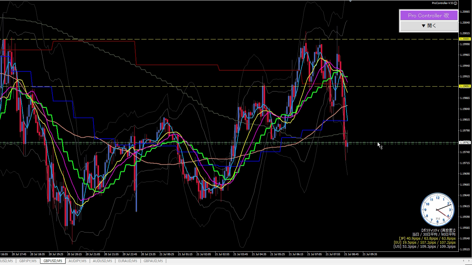Click the 1.20065 price axis value
Viewport: 472px width, 265px height.
[465, 12]
